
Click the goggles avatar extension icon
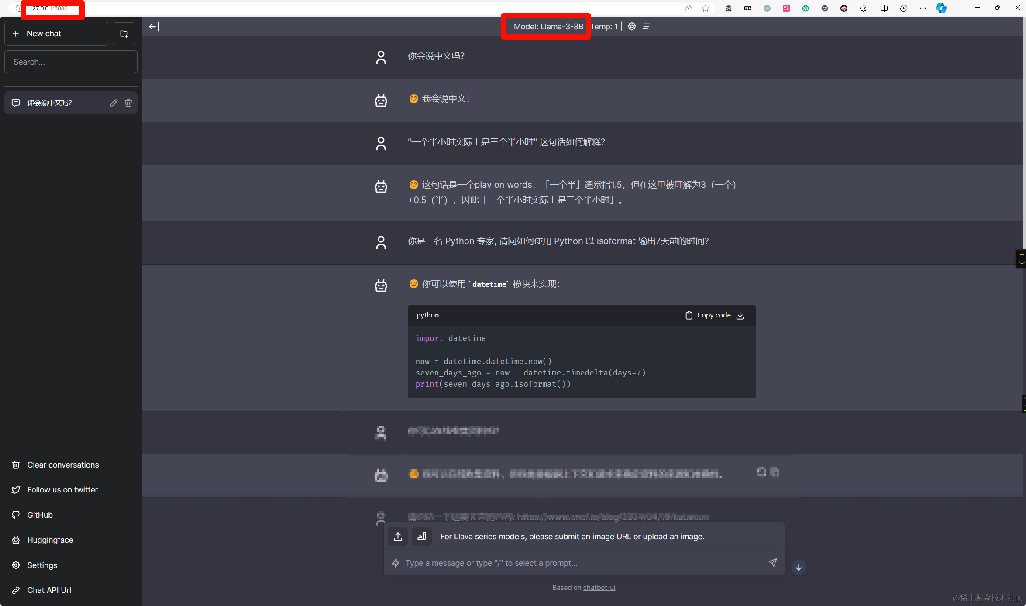pos(729,8)
